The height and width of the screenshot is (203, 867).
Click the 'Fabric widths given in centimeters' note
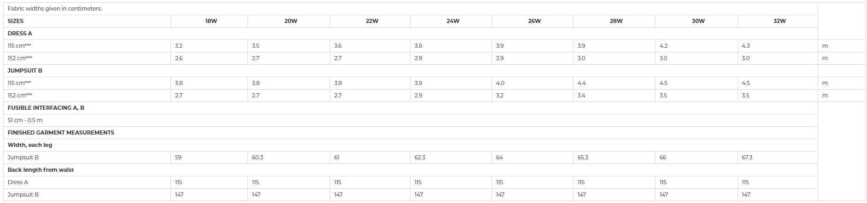pos(55,9)
